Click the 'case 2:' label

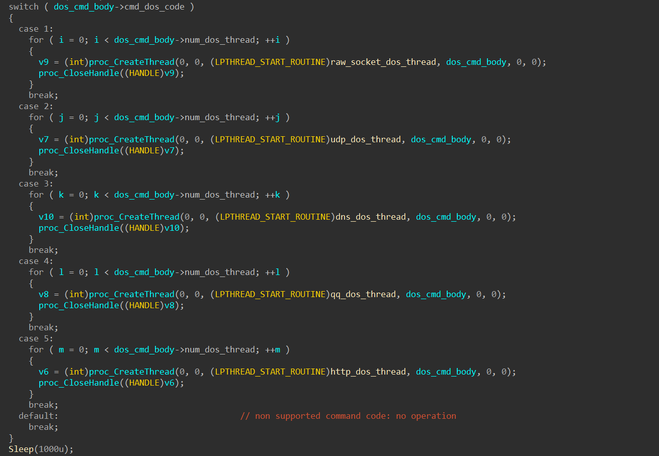[36, 106]
